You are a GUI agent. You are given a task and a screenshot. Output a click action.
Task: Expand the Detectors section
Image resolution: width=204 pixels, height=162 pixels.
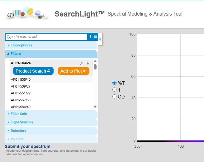point(51,131)
